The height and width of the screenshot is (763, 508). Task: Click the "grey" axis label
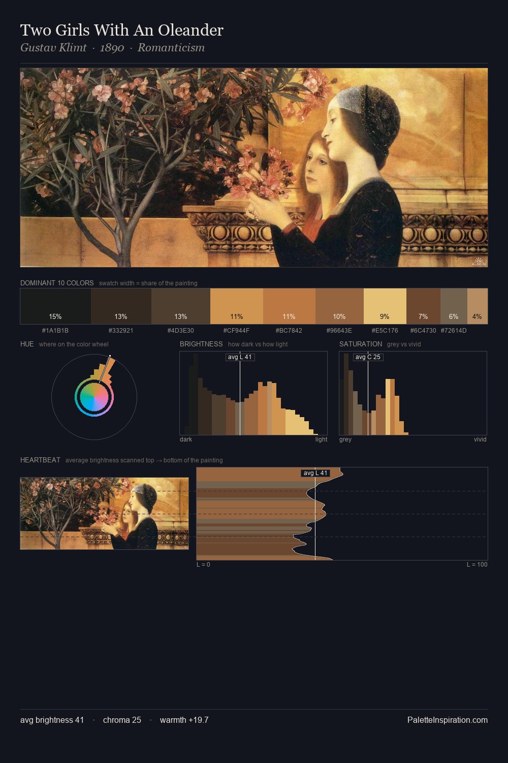(345, 439)
